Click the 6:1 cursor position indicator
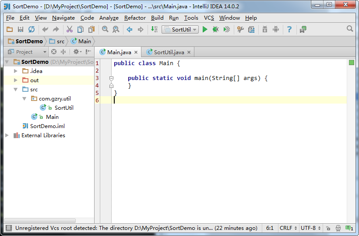The width and height of the screenshot is (359, 236). coord(270,228)
